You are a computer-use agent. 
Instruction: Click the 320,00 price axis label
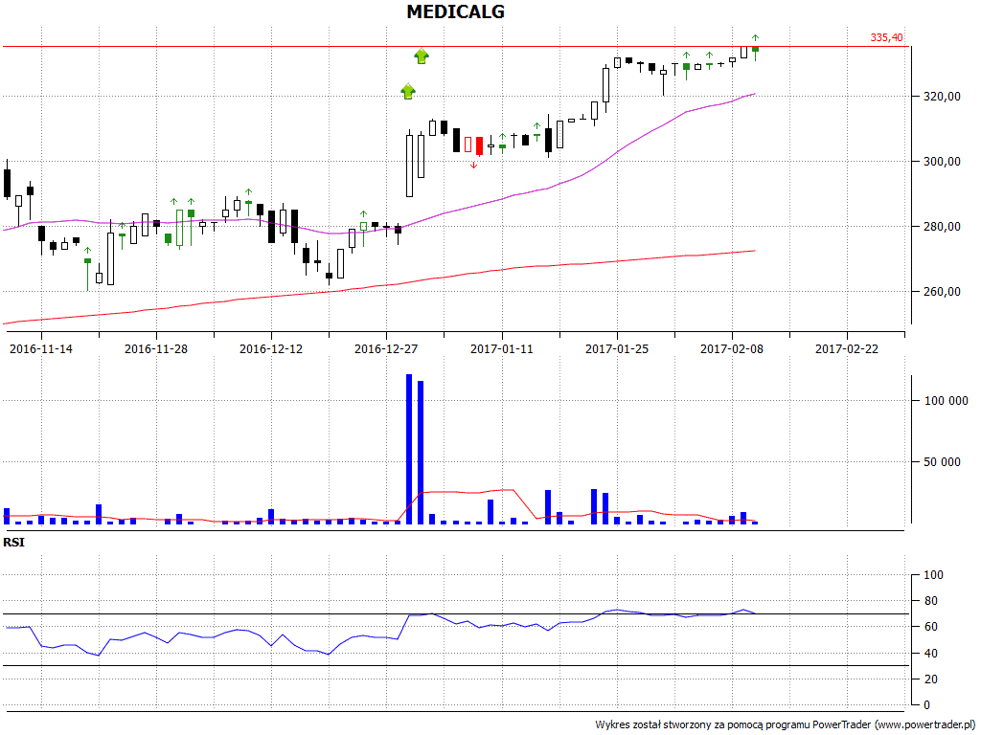click(942, 97)
